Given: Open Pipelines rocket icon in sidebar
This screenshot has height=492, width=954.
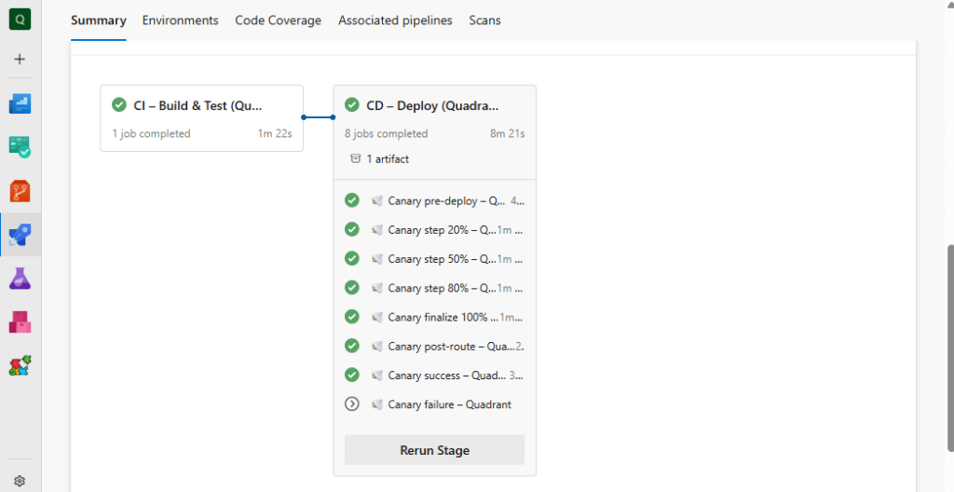Looking at the screenshot, I should pyautogui.click(x=20, y=235).
